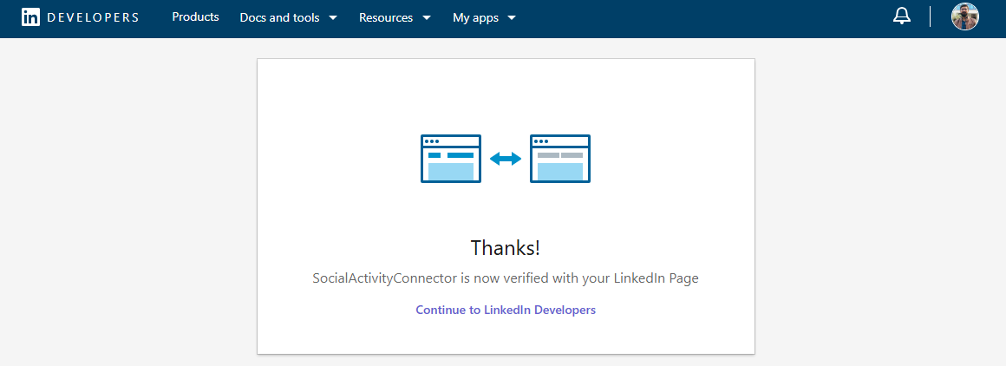Click light blue pane of left window graphic
This screenshot has width=1006, height=366.
pyautogui.click(x=451, y=171)
